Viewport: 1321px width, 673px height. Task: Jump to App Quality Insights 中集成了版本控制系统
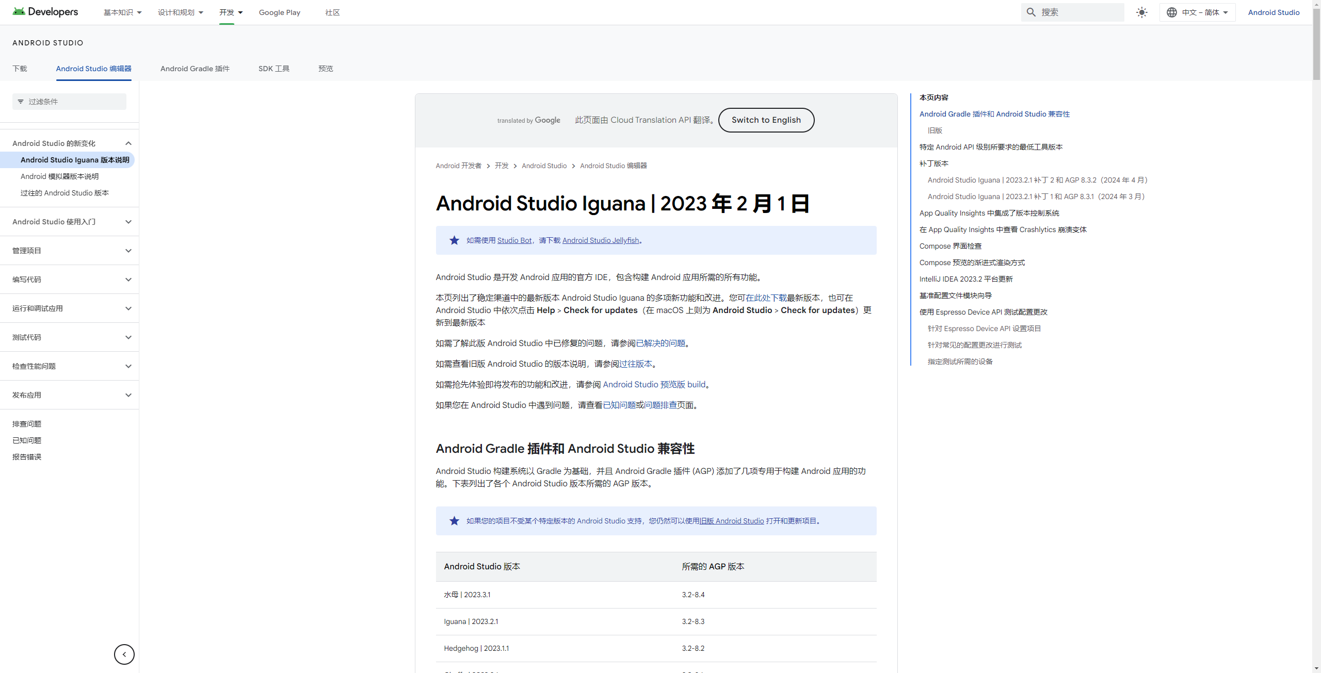pyautogui.click(x=989, y=213)
